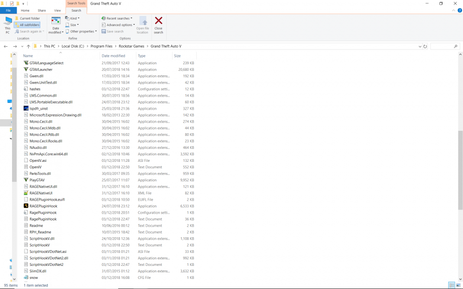Select file name Microsoft.Expression.Drawing.dll

click(56, 115)
